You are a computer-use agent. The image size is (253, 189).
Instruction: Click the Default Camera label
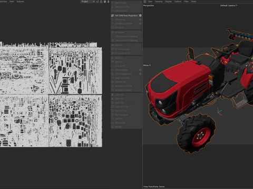click(229, 5)
